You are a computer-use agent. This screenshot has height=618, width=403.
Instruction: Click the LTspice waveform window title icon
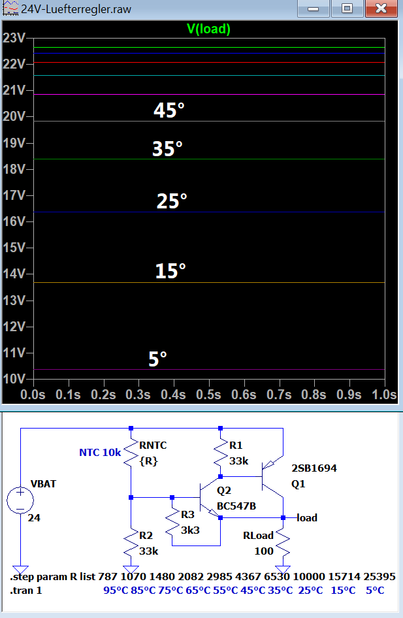click(x=10, y=8)
